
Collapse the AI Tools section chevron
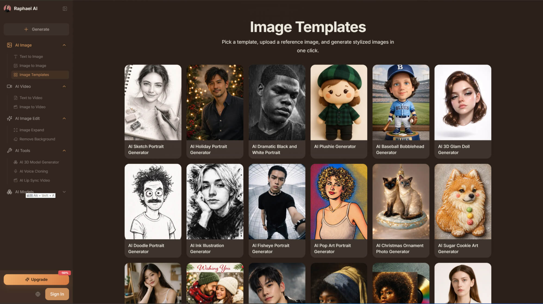tap(64, 151)
